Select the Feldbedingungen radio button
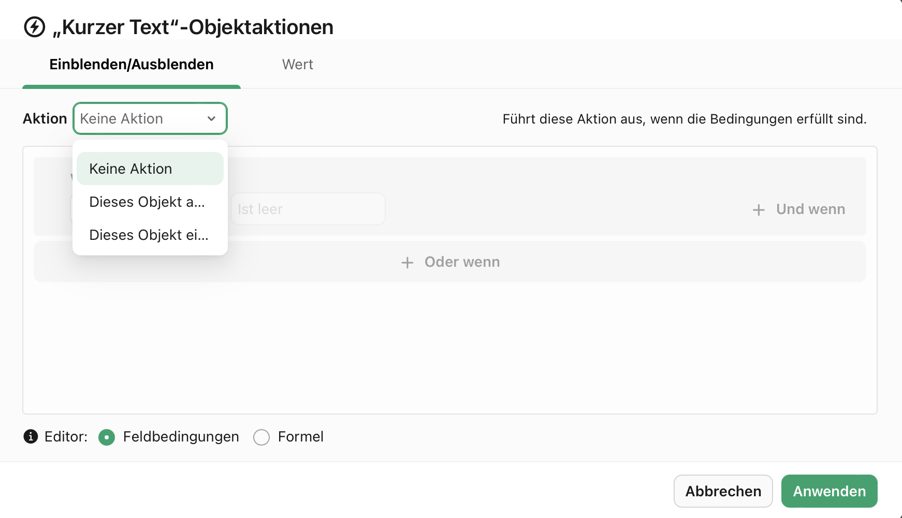The image size is (902, 518). (x=107, y=437)
